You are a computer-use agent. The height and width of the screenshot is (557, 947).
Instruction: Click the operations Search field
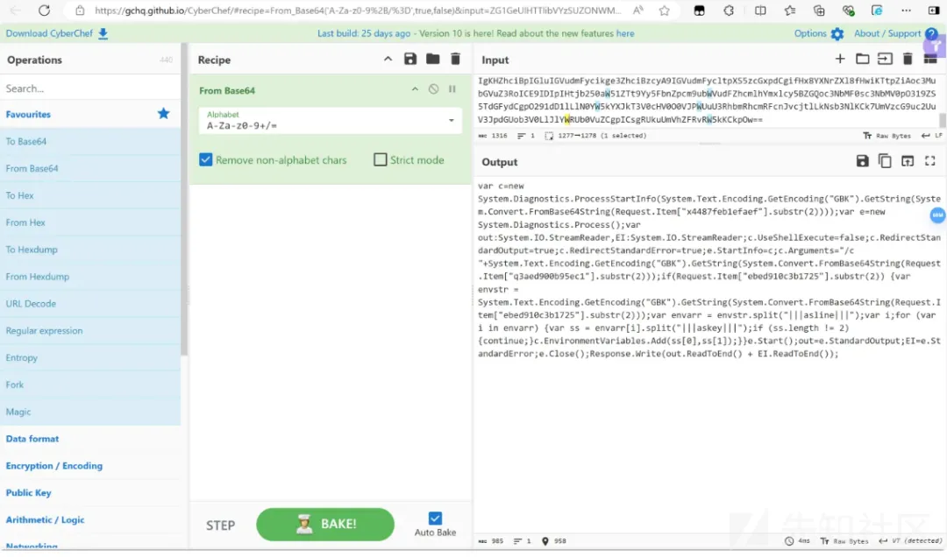tap(90, 88)
